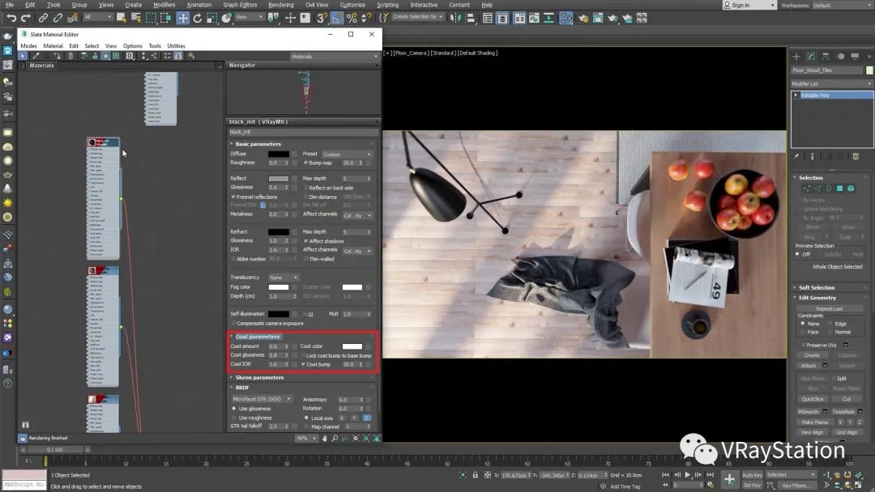The image size is (875, 492).
Task: Select the Link objects chain icon
Action: (x=45, y=18)
